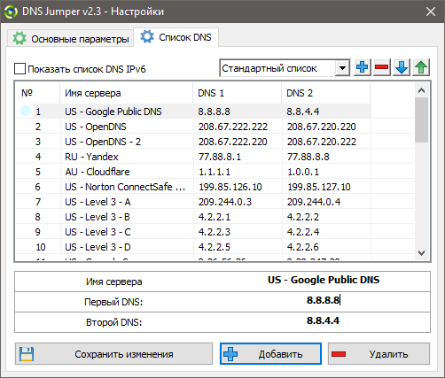Click DNS 2 value 208.67.220.222
The width and height of the screenshot is (445, 378).
coord(322,142)
